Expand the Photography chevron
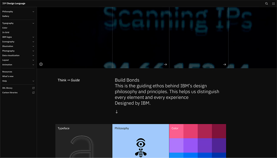The image size is (277, 158). [x=33, y=51]
